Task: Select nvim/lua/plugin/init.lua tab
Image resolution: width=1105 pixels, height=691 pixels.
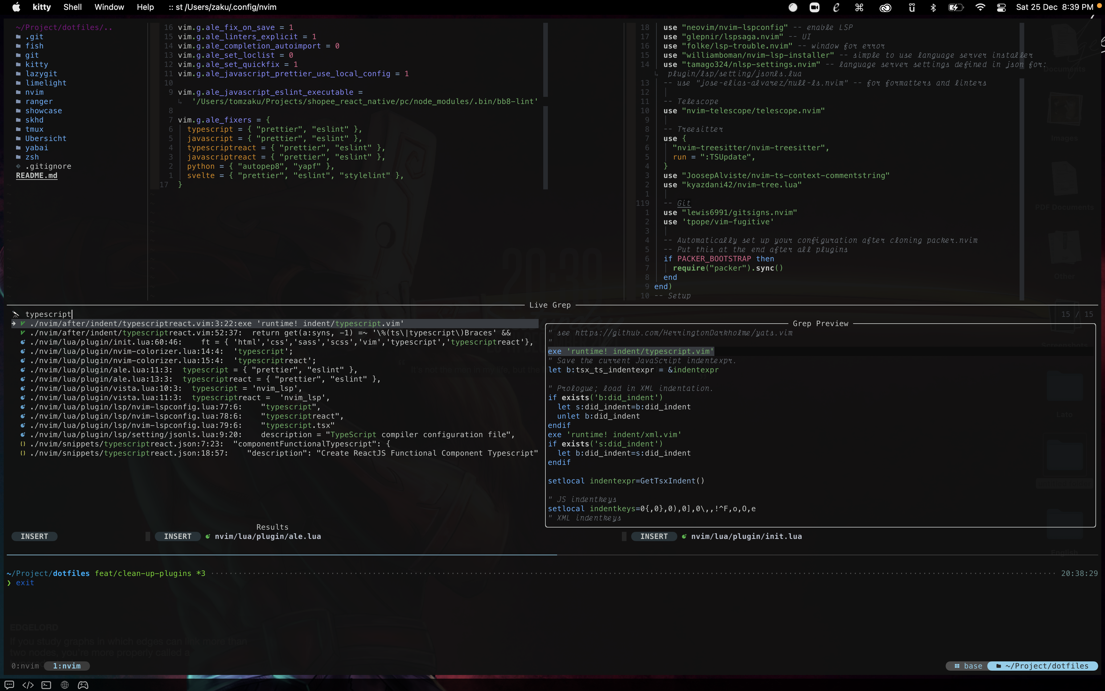Action: pos(746,536)
